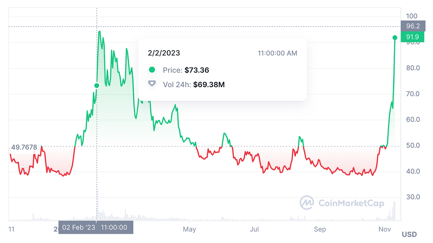Screen dimensions: 433x243
Task: Click the 2/2/2023 date in tooltip
Action: 164,53
